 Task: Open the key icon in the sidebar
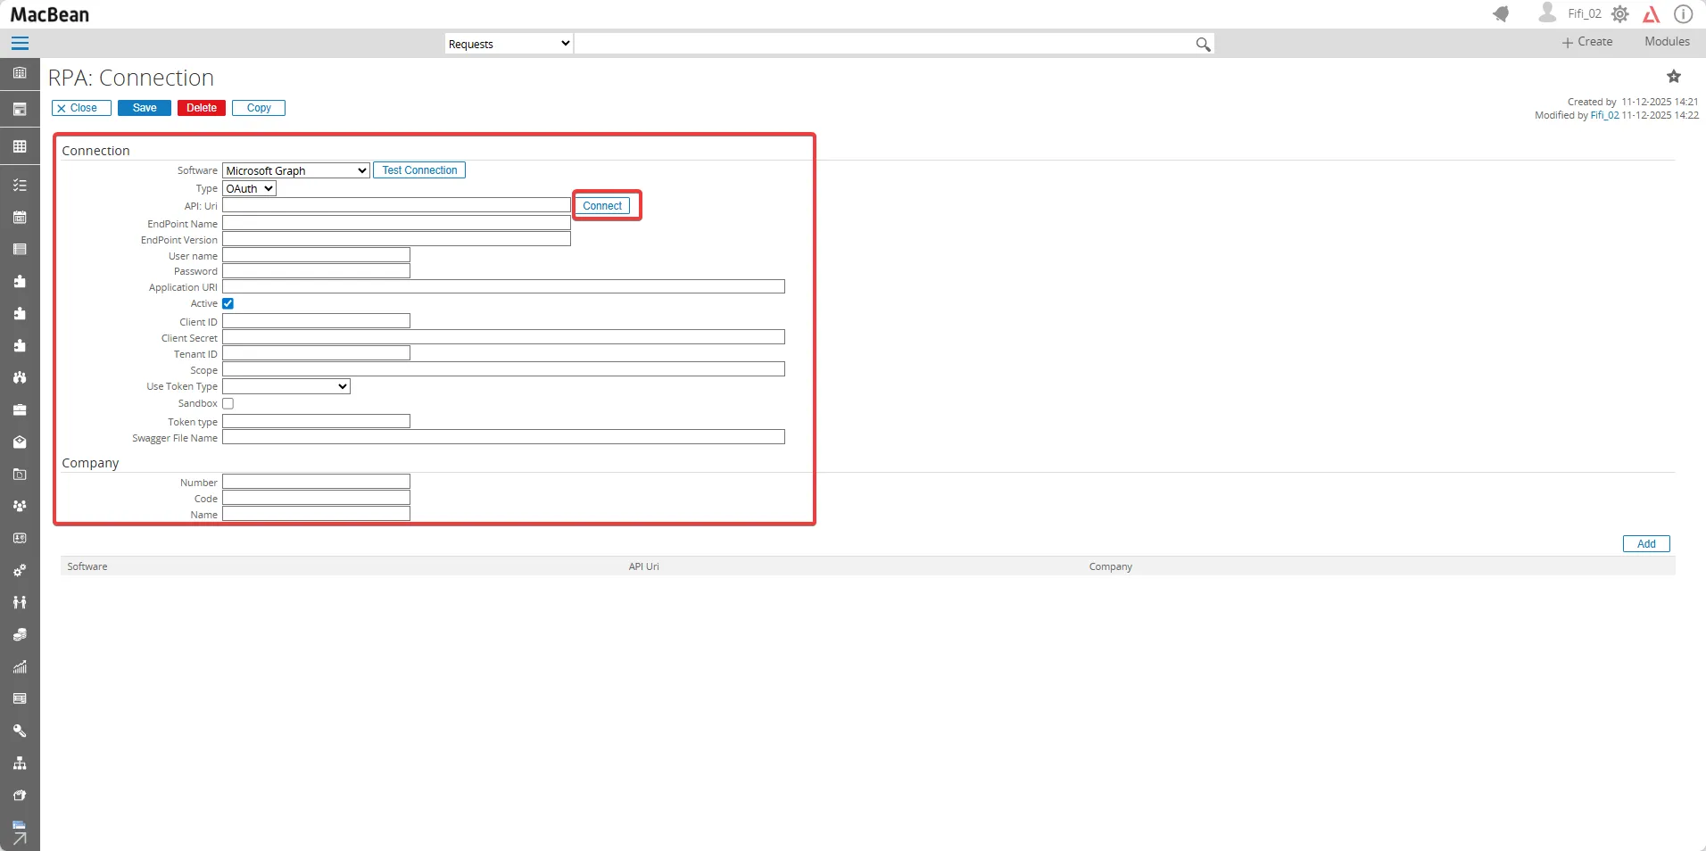click(x=20, y=731)
